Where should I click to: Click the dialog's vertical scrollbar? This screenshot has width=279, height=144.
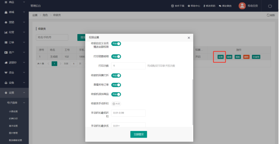tap(192, 102)
